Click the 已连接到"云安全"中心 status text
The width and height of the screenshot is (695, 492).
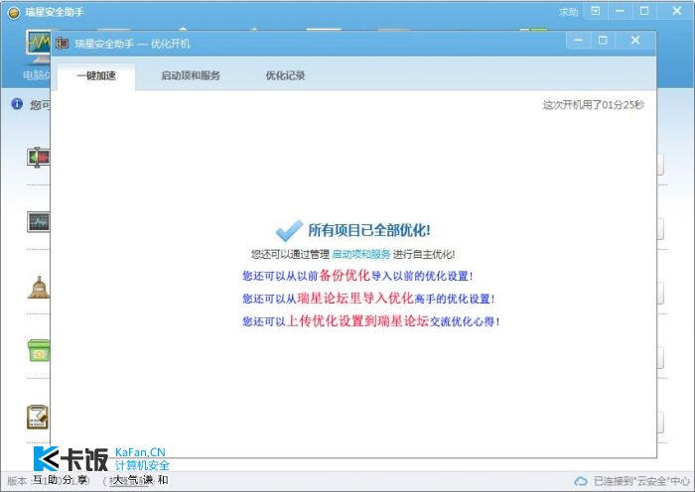(x=641, y=481)
